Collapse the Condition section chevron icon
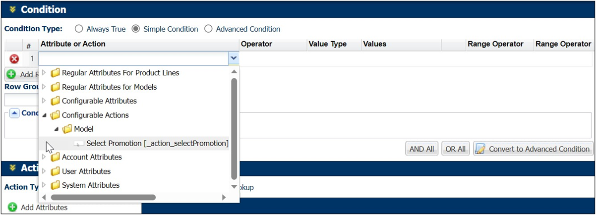This screenshot has height=215, width=596. pos(12,9)
